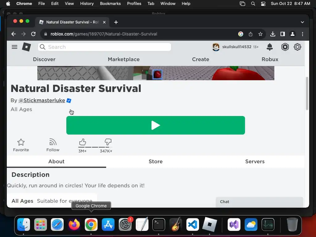Open Visual Studio Code from the Dock

click(x=193, y=225)
